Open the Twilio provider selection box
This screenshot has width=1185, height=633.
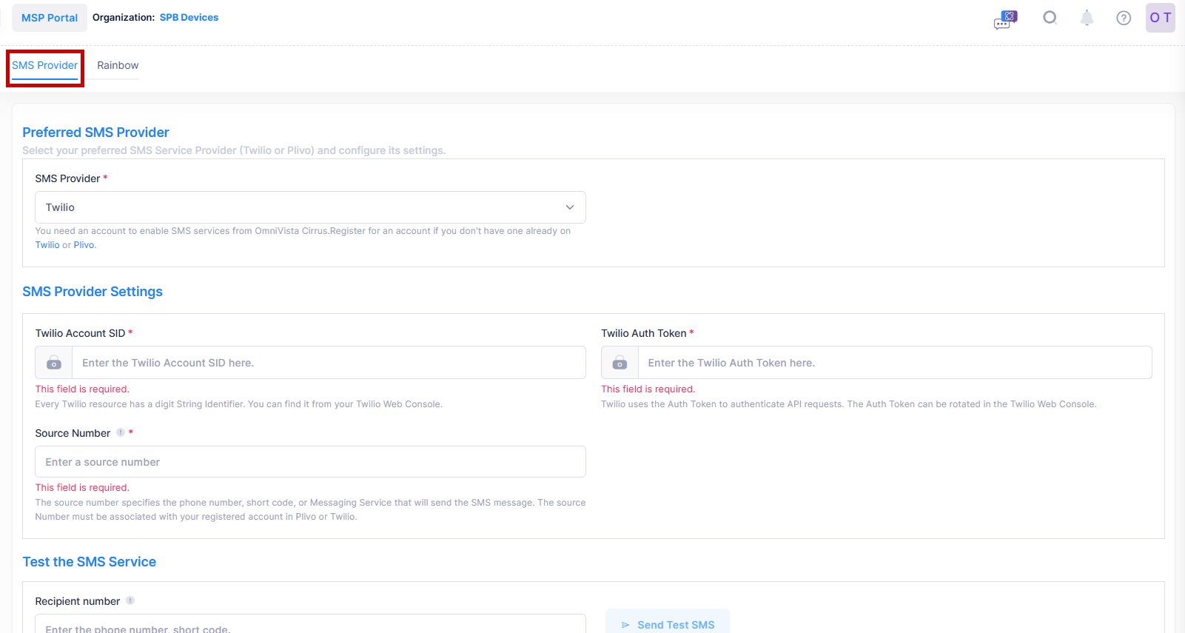[x=296, y=207]
